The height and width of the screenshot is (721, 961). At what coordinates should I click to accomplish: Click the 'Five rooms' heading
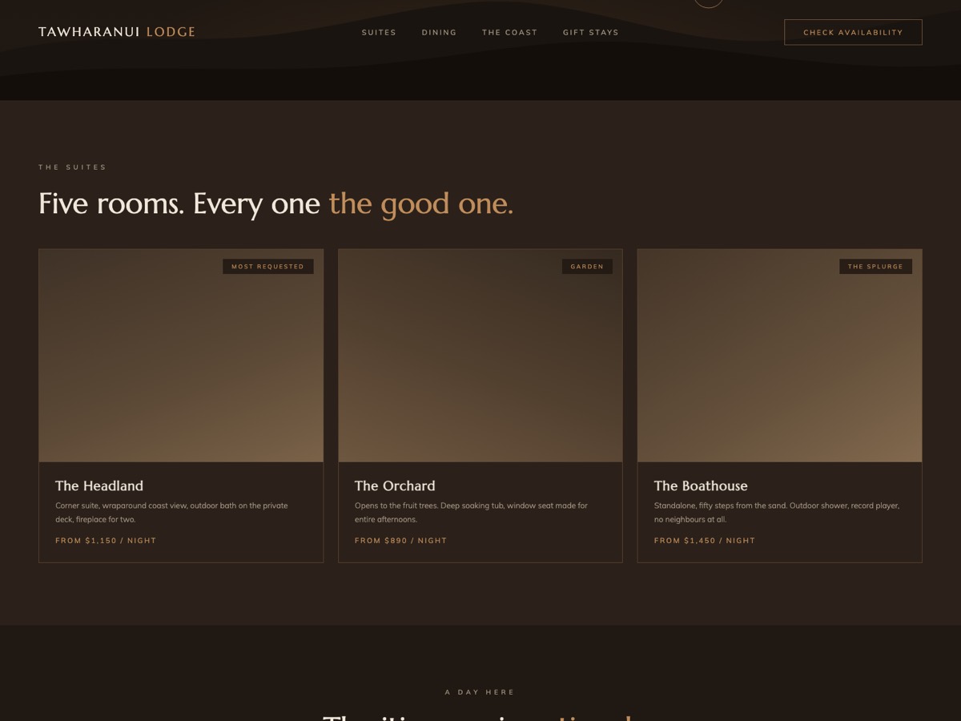tap(275, 203)
